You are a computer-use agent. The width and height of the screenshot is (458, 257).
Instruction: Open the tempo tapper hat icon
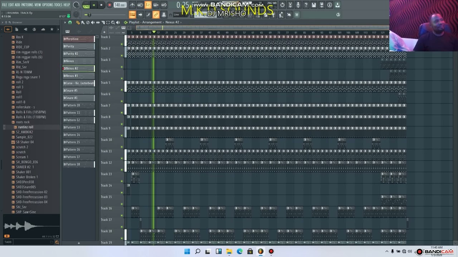(164, 15)
